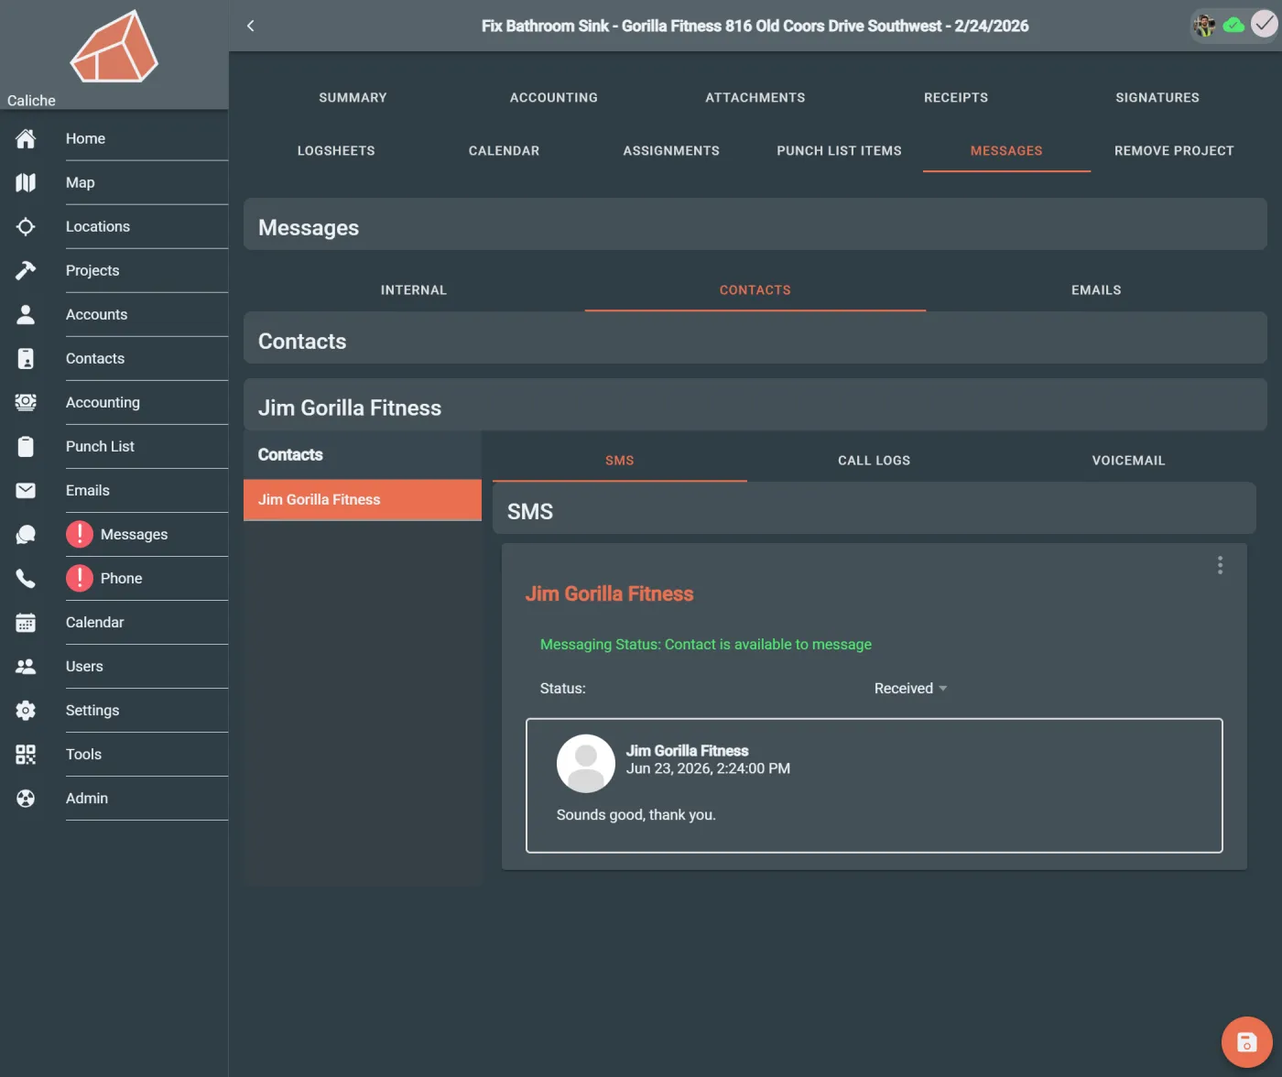Click the Map icon in the sidebar

(26, 182)
